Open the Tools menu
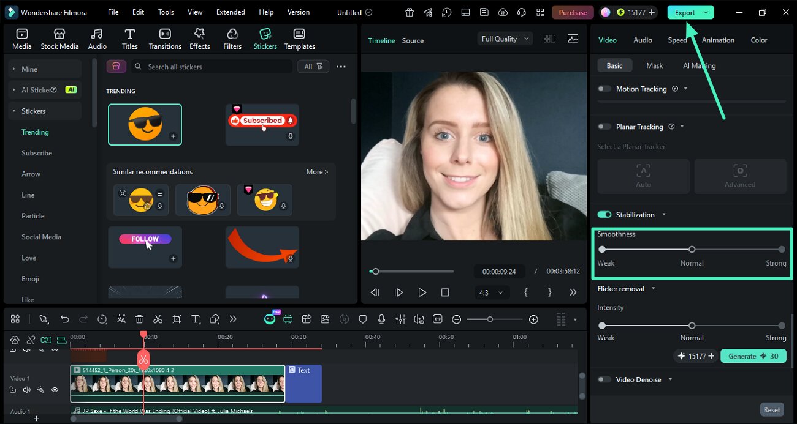 [x=166, y=12]
